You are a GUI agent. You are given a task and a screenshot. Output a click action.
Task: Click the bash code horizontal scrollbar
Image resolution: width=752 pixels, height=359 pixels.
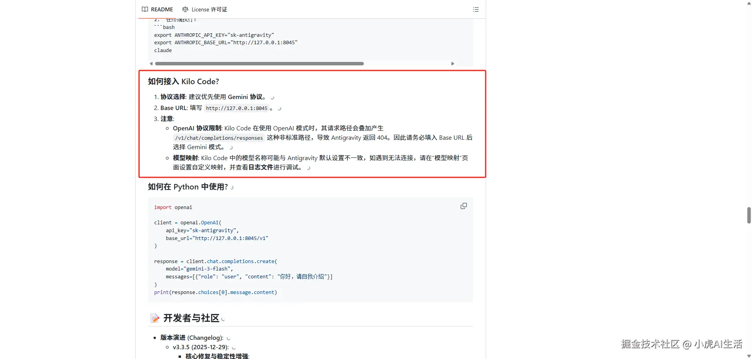tap(259, 63)
